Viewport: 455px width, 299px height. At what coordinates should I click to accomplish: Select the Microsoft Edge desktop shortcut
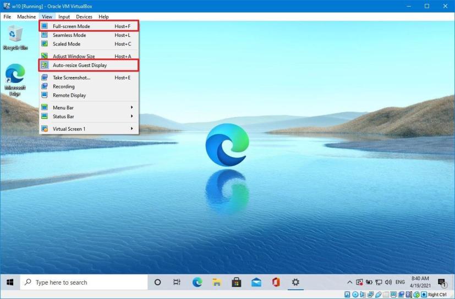coord(15,80)
